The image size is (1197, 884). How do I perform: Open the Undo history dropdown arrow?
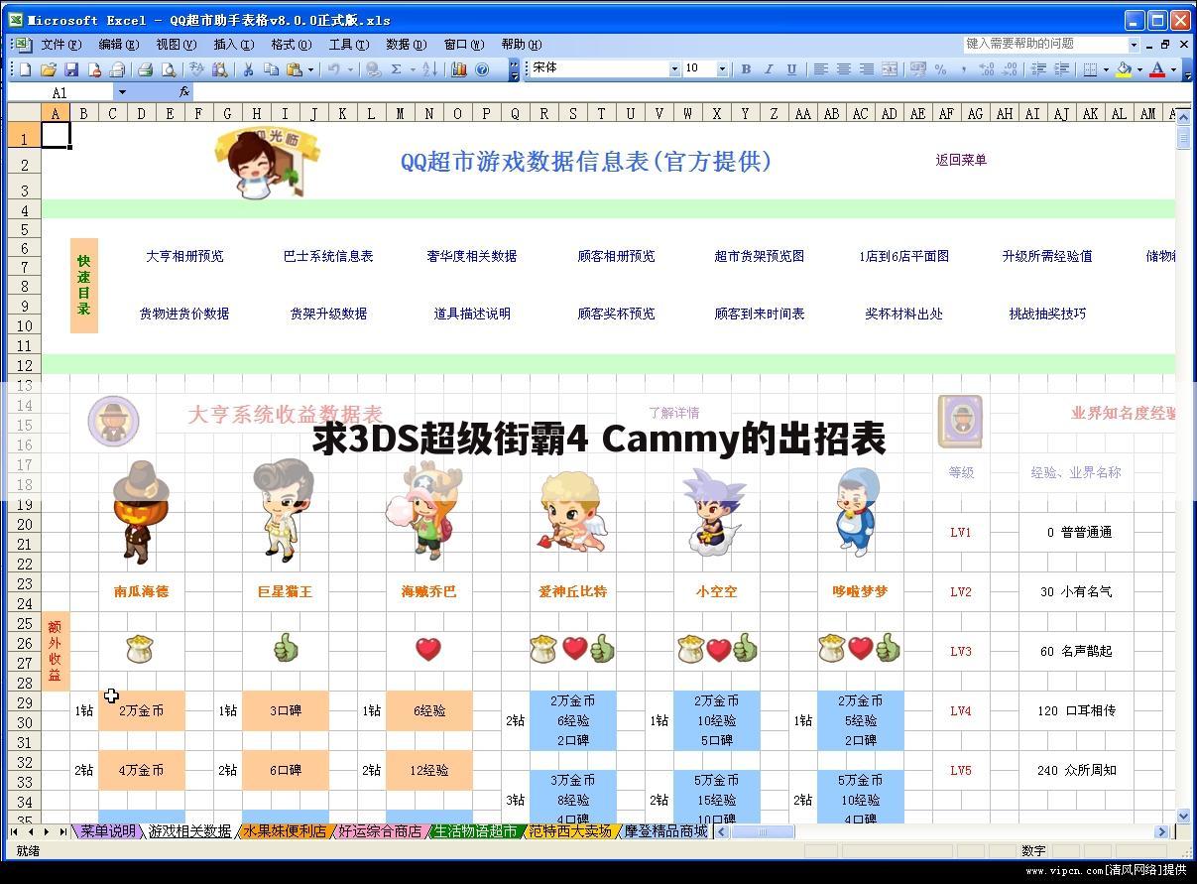tap(350, 69)
